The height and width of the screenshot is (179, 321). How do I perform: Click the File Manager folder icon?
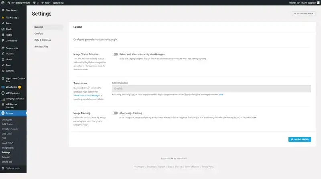pos(3,18)
